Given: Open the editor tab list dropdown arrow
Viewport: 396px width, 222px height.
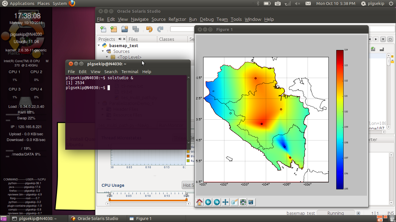Looking at the screenshot, I should (x=383, y=39).
